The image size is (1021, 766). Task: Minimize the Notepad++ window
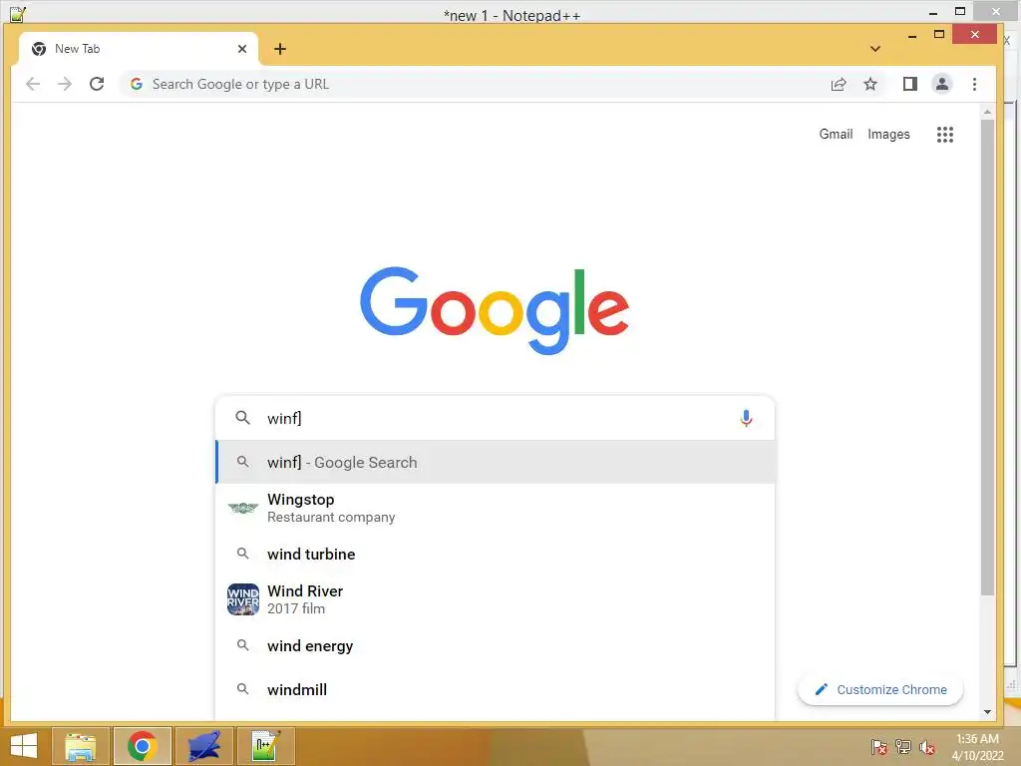(933, 12)
